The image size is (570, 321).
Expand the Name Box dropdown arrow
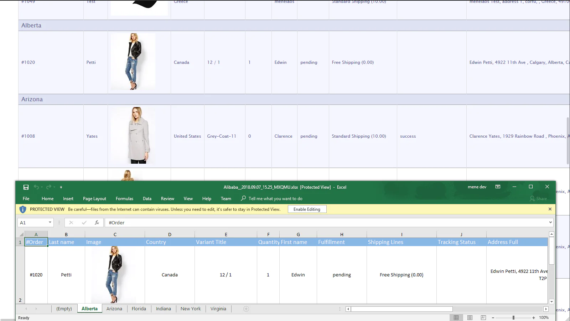(x=50, y=223)
